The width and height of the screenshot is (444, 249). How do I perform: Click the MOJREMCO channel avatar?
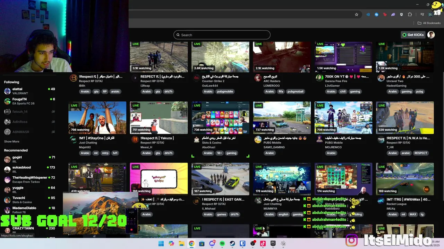click(319, 140)
